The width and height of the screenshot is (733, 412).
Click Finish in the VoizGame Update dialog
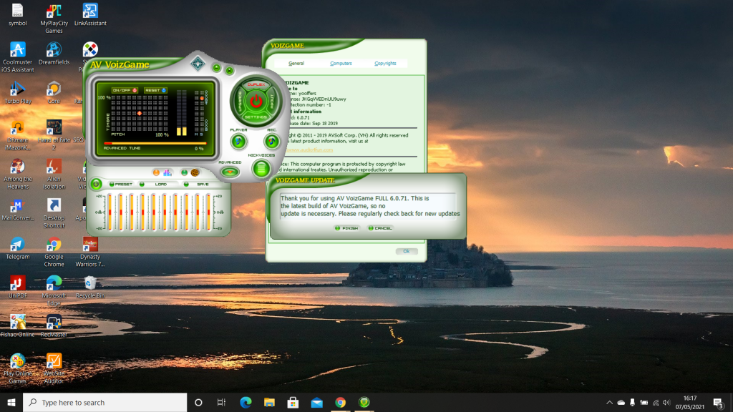click(x=346, y=228)
